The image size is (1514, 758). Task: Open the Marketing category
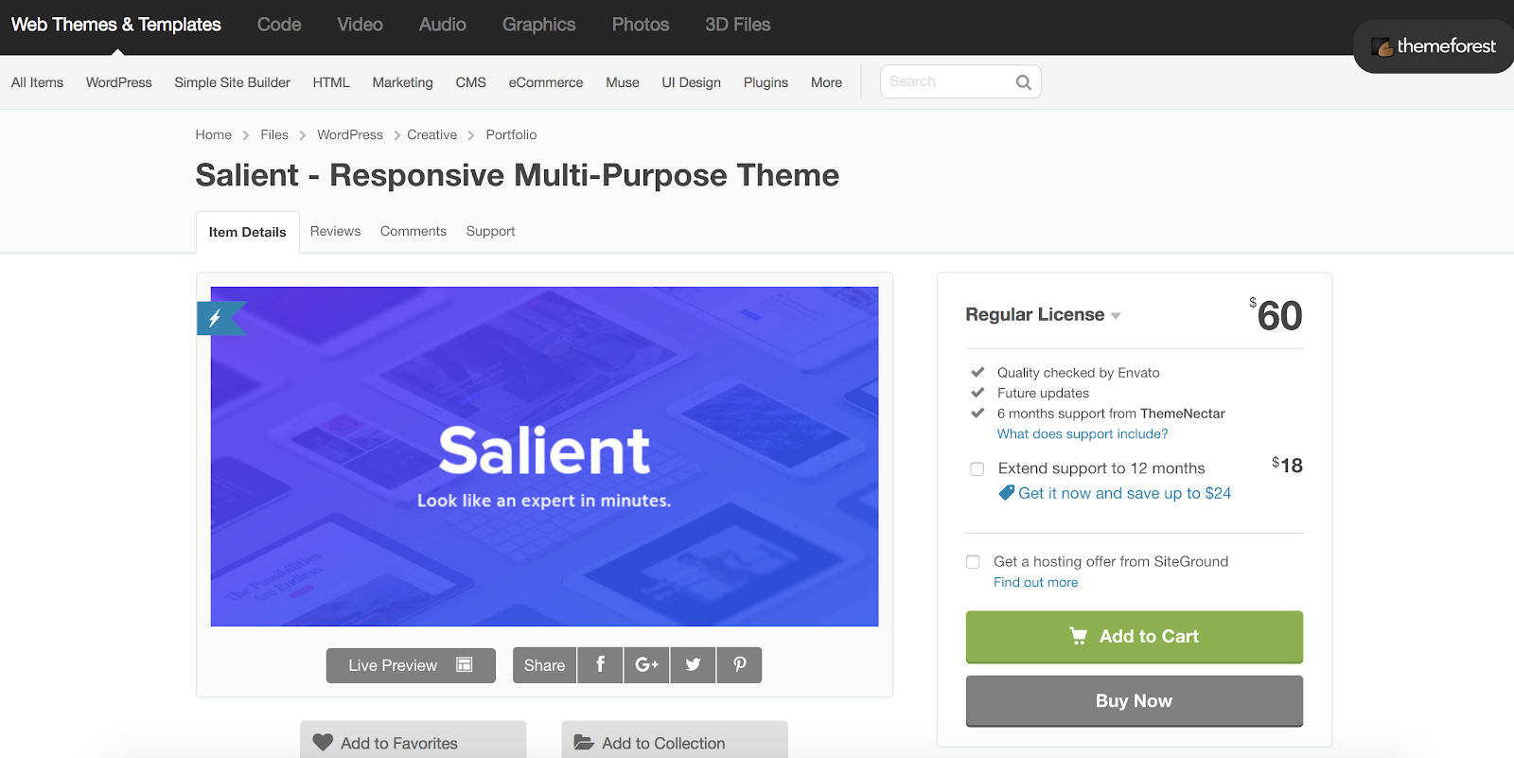[402, 82]
